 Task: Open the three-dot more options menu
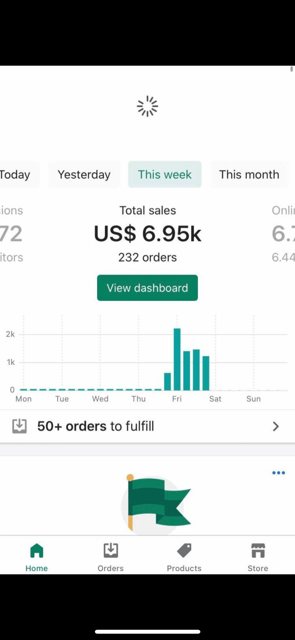click(x=278, y=473)
